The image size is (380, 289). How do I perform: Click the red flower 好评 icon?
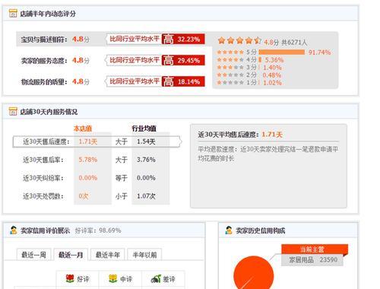coord(70,278)
